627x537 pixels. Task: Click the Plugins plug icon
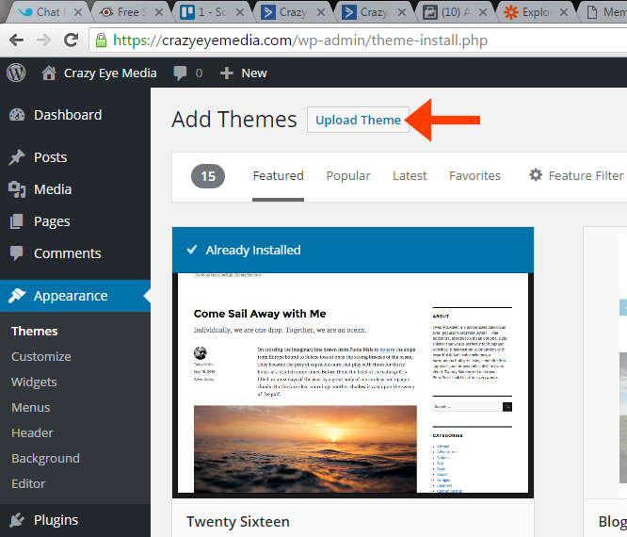(x=17, y=520)
